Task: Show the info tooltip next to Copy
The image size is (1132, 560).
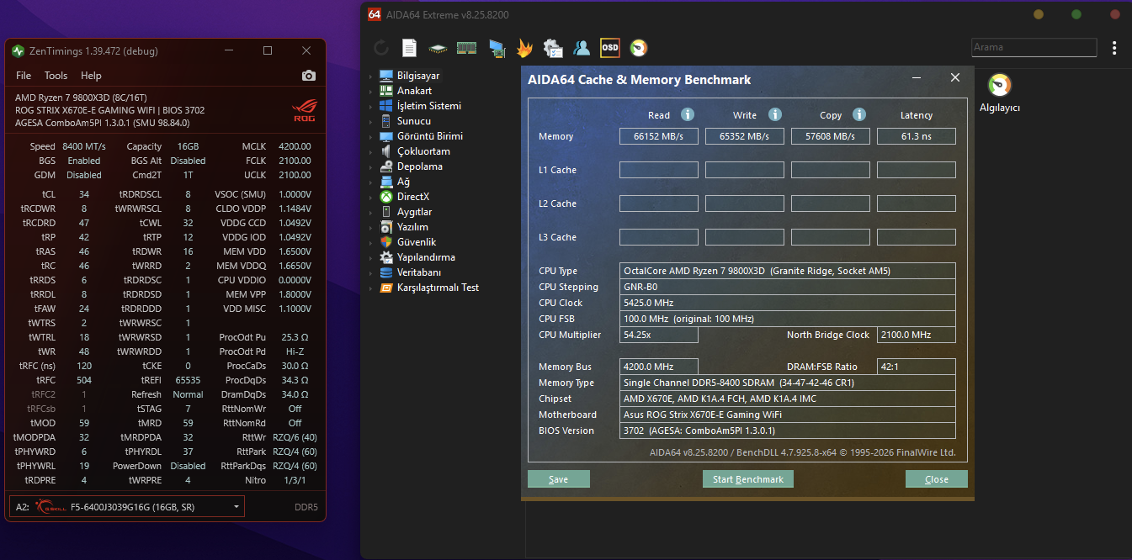Action: (859, 115)
